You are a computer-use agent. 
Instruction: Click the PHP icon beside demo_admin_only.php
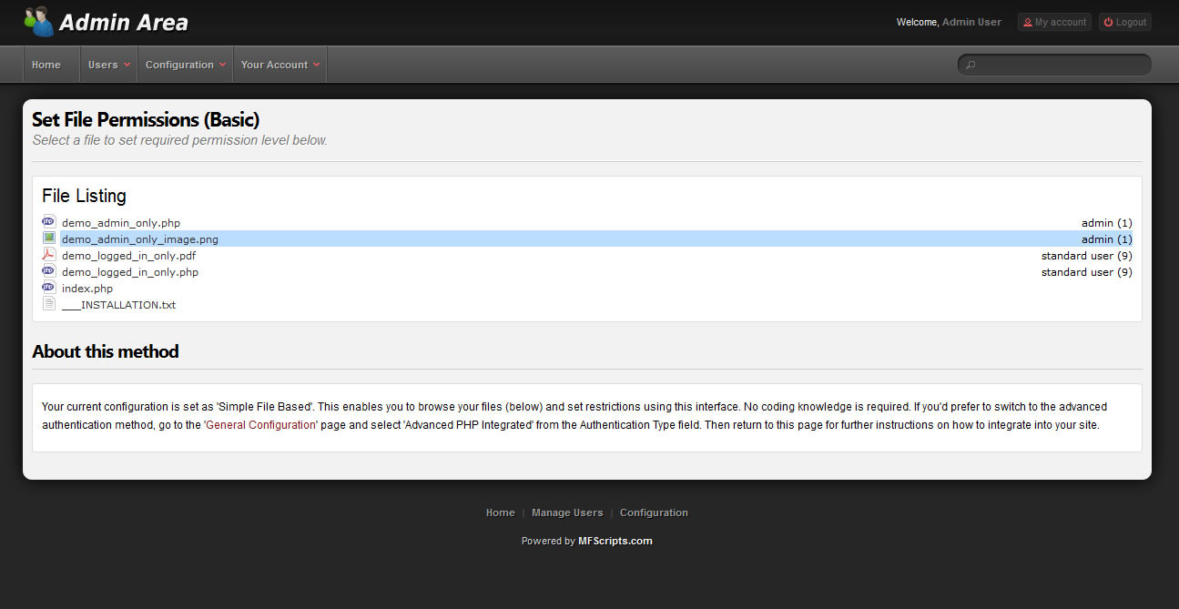49,221
